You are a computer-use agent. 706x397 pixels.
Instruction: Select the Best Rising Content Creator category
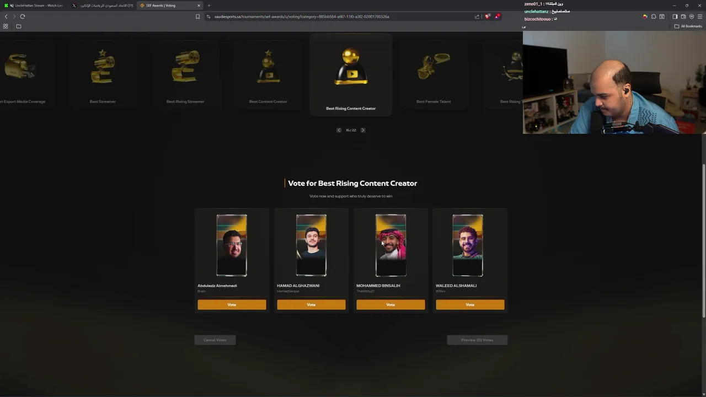pyautogui.click(x=351, y=74)
